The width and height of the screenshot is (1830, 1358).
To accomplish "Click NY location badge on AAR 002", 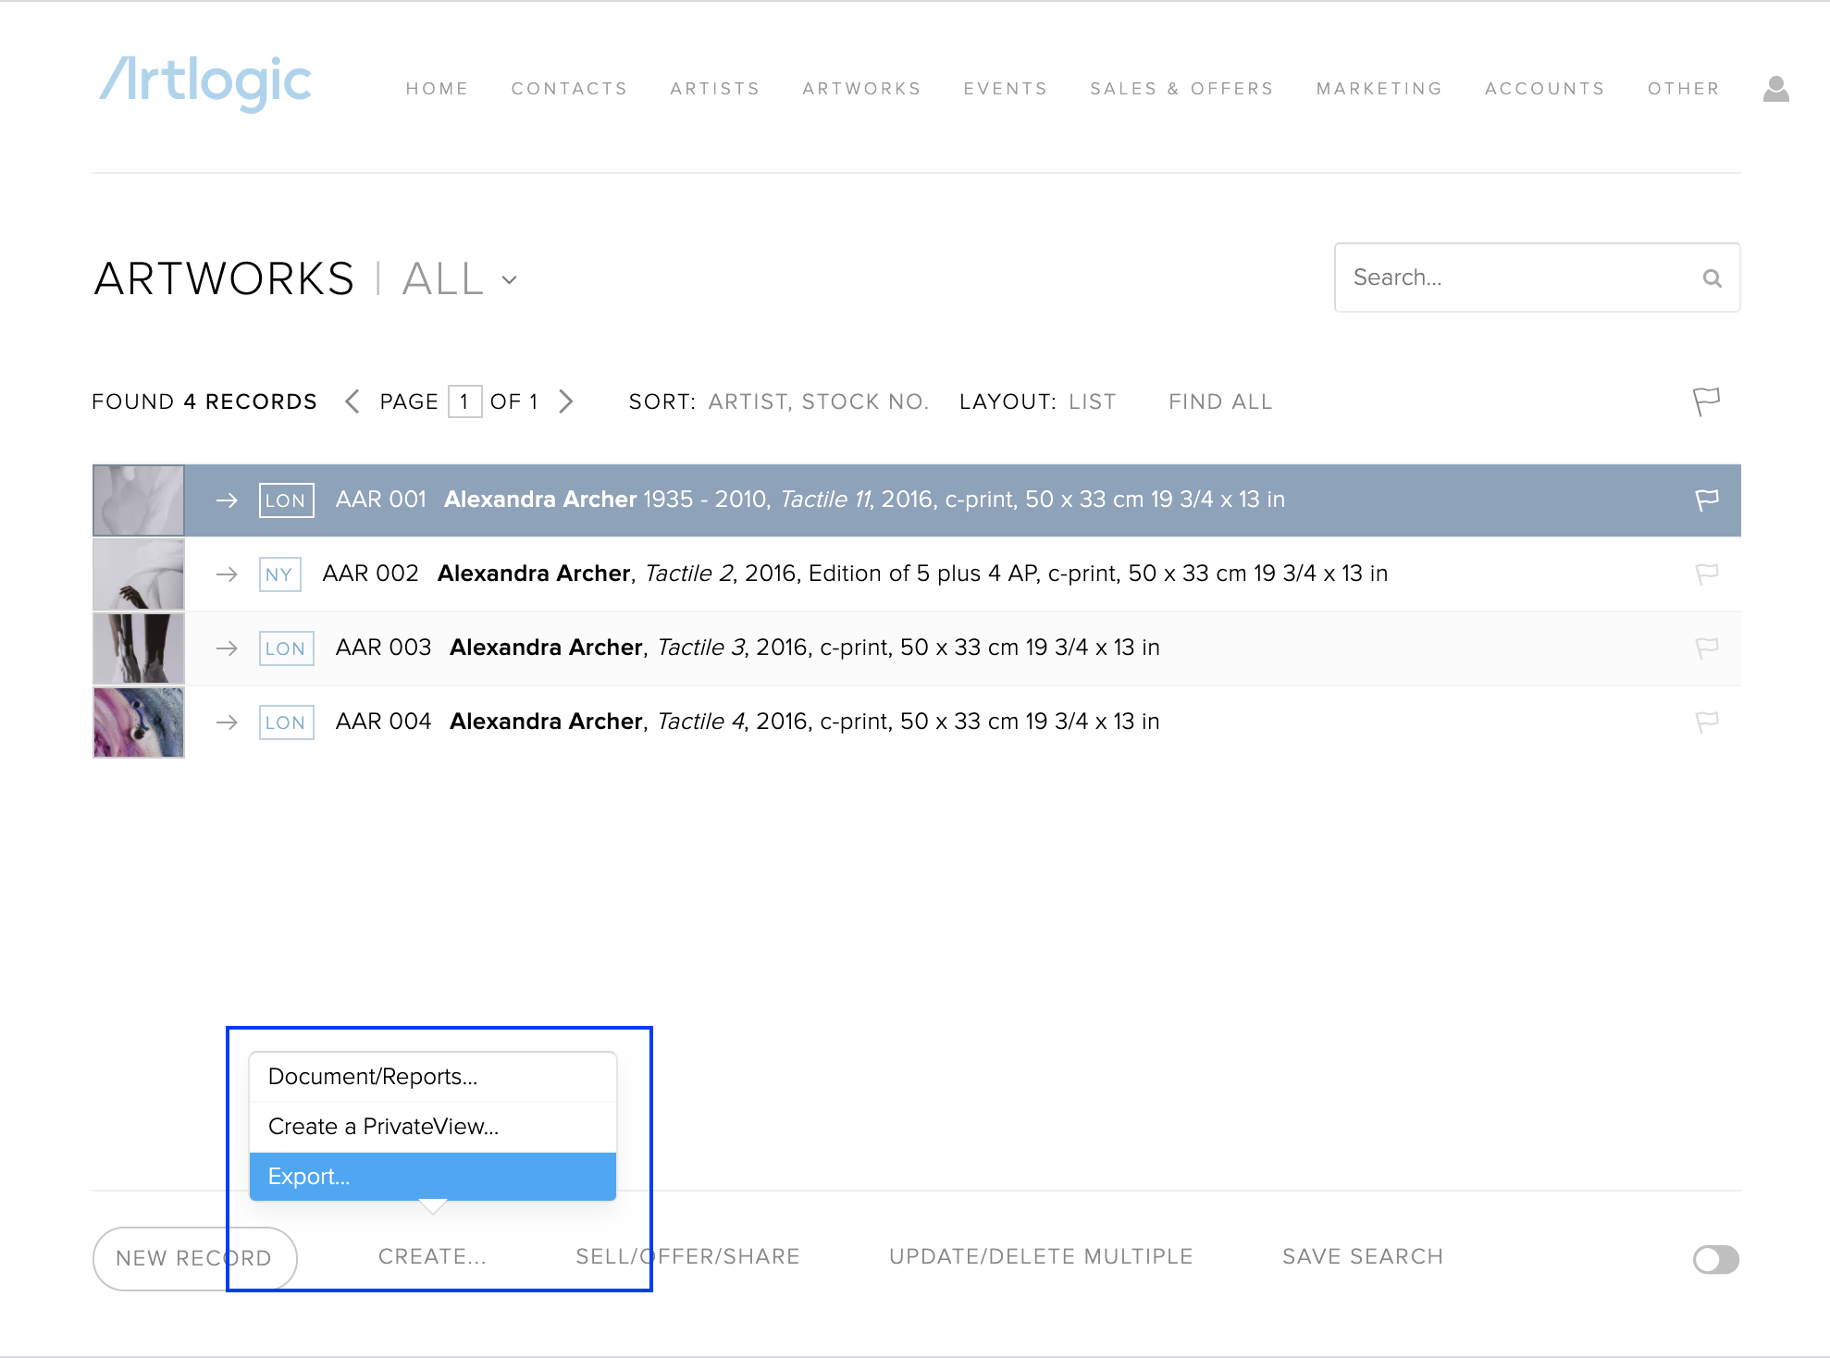I will [x=279, y=574].
